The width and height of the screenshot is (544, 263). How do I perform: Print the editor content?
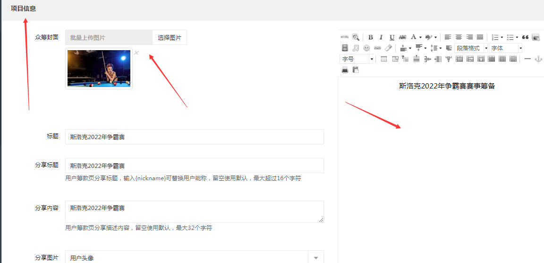345,70
